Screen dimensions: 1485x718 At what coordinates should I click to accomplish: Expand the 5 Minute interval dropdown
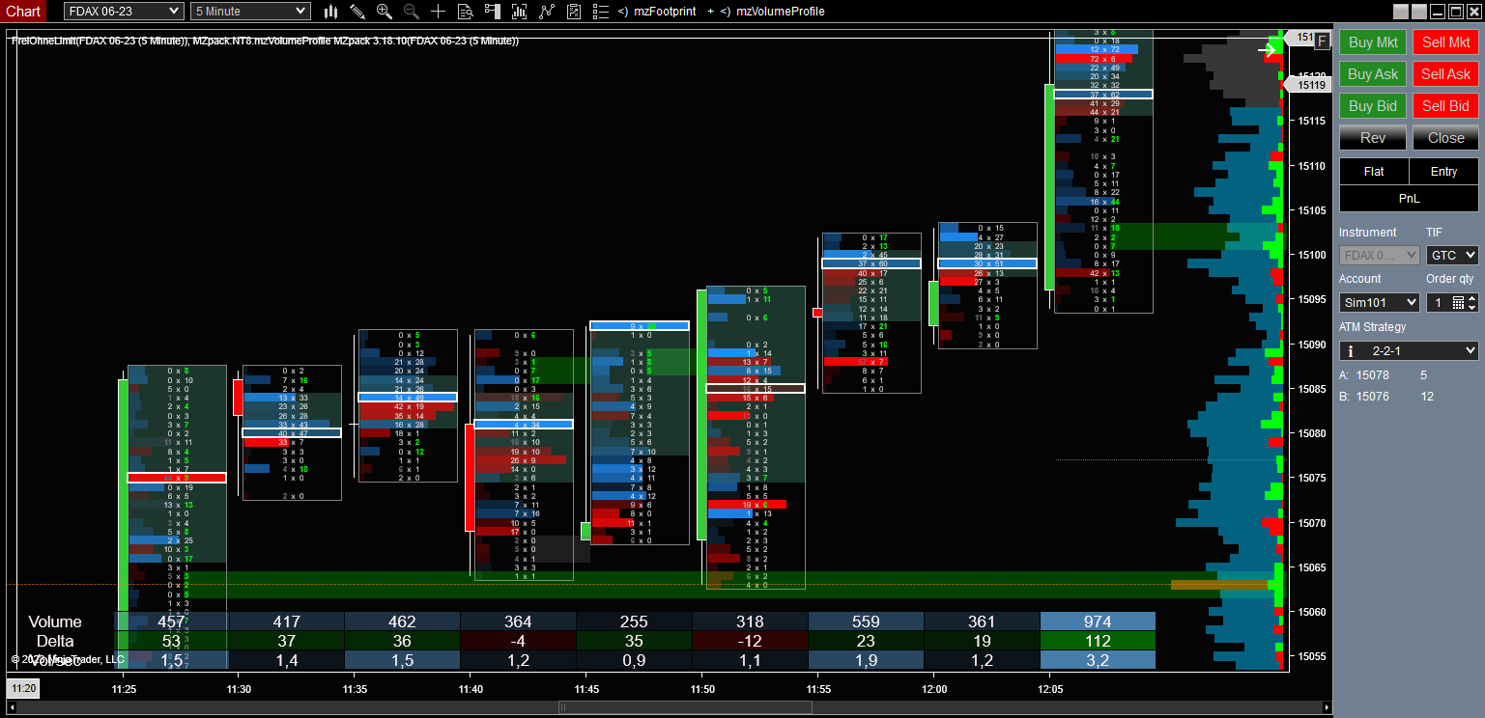click(249, 12)
